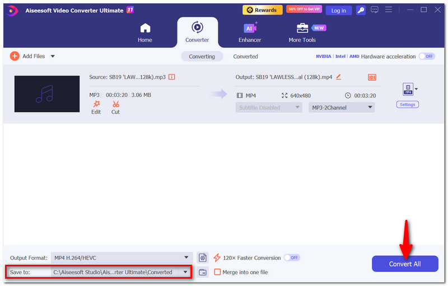Screen dimensions: 448x286
Task: Click the 50% OFF VIP offer
Action: click(x=304, y=9)
